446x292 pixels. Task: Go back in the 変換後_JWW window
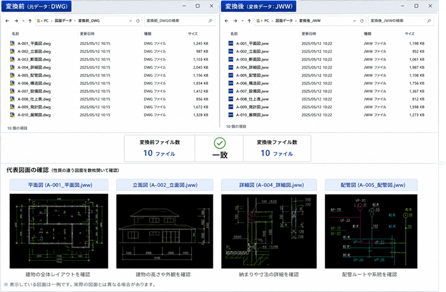[226, 21]
